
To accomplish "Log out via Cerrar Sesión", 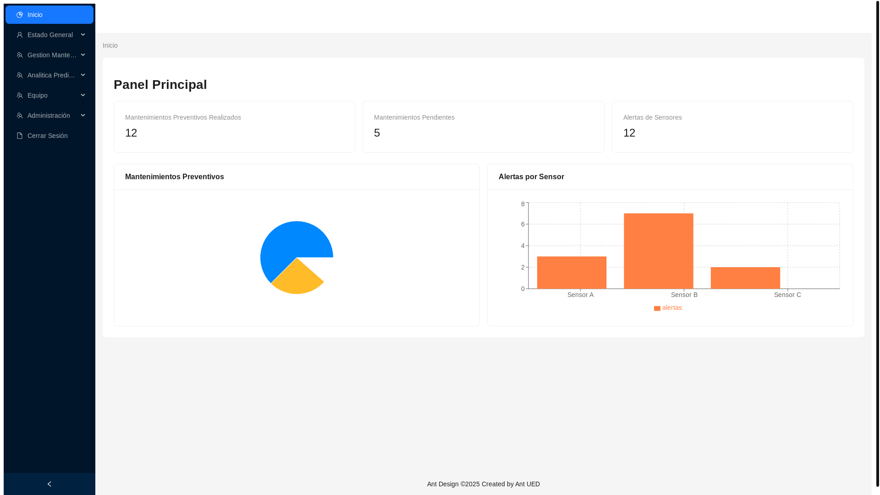I will coord(49,136).
